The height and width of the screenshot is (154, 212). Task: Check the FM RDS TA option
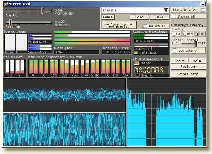click(x=145, y=26)
